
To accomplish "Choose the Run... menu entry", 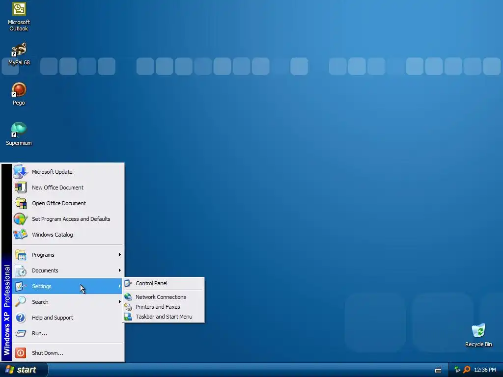I will pos(68,333).
